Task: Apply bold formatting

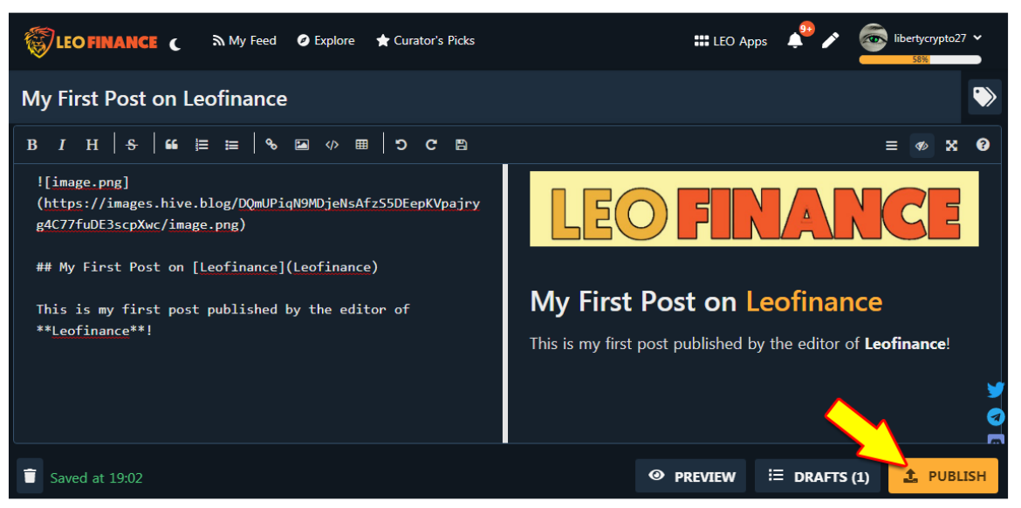Action: click(x=32, y=145)
